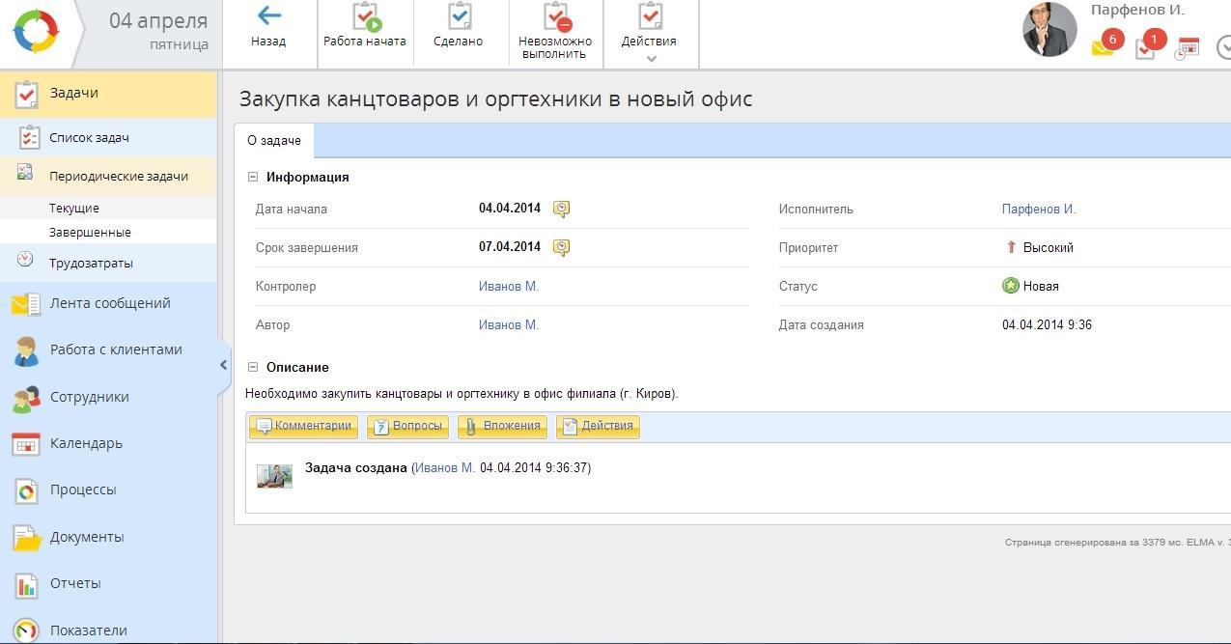Viewport: 1231px width, 644px height.
Task: Open the messages envelope with badge 6
Action: (1103, 46)
